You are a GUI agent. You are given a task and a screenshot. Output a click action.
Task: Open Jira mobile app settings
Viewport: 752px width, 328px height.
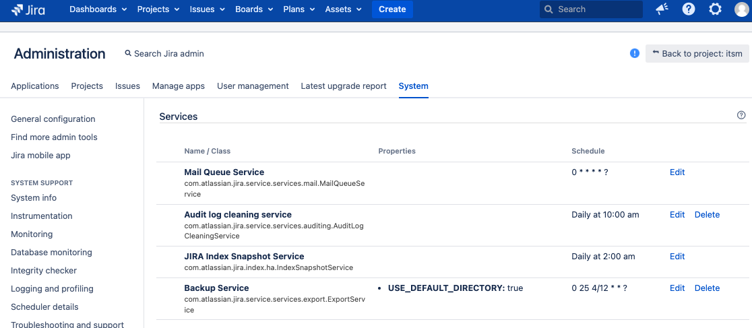[40, 156]
